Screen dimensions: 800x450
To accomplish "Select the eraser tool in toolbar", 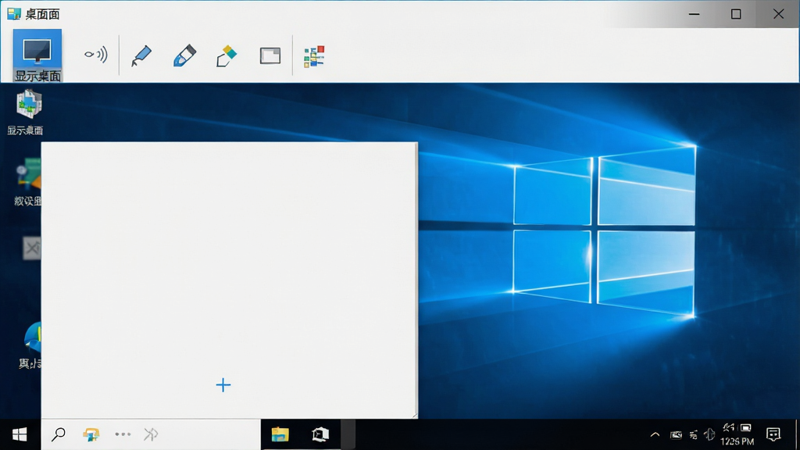I will pos(184,55).
